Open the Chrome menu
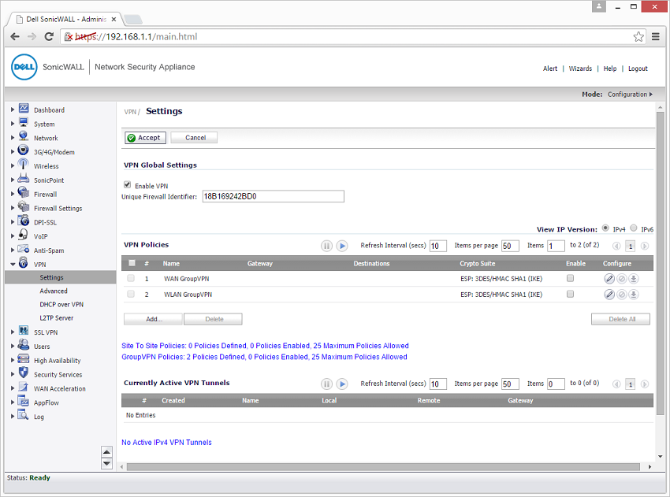The height and width of the screenshot is (497, 670). (656, 37)
